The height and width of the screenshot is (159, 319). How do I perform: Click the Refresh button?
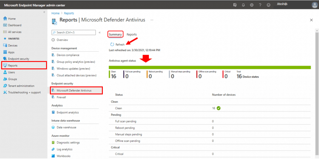click(117, 44)
